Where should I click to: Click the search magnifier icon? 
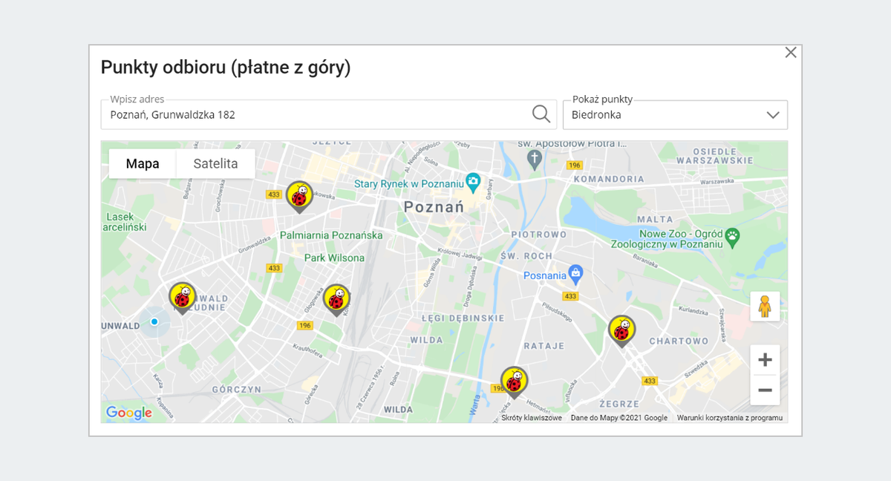[x=541, y=114]
